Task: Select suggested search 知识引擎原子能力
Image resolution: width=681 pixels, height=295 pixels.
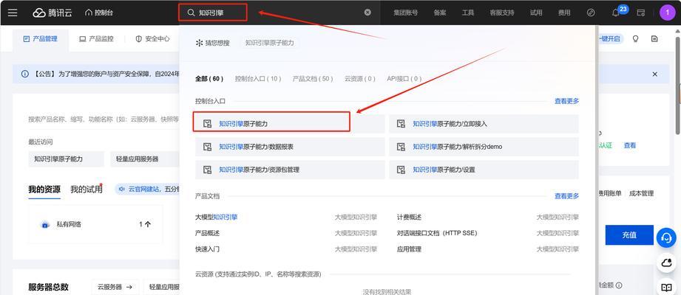Action: tap(269, 43)
